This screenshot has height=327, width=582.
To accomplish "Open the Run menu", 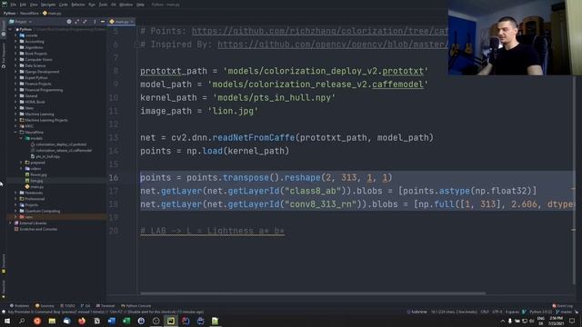I will click(92, 5).
